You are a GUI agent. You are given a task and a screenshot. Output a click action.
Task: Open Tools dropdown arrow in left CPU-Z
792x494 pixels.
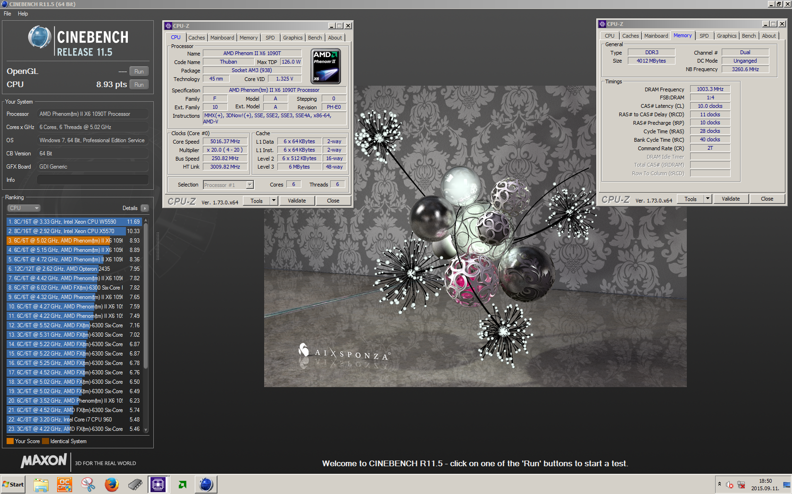coord(274,201)
